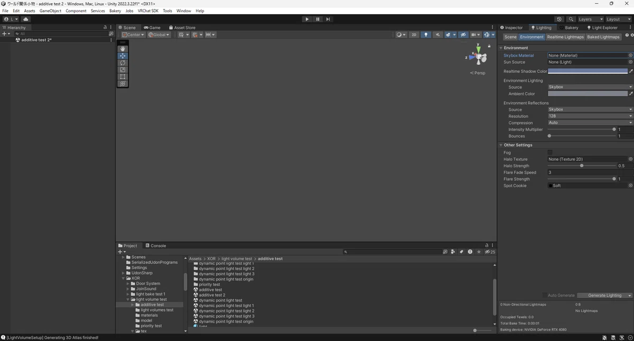634x341 pixels.
Task: Use the eyedropper beside Realtime Shadow Color
Action: pos(631,71)
